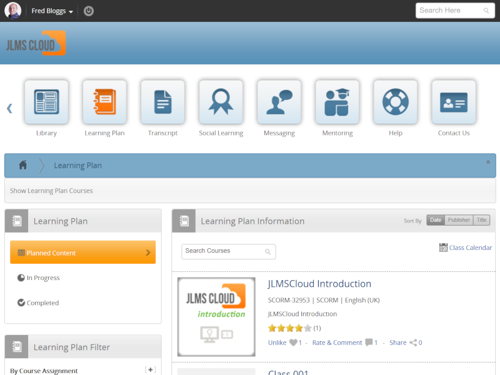Open the Class Calendar link
Screen dimensions: 500x375
471,247
